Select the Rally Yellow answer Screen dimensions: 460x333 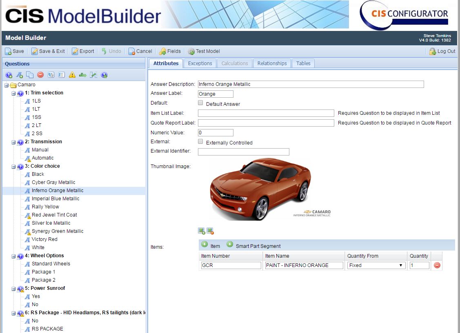pyautogui.click(x=45, y=206)
